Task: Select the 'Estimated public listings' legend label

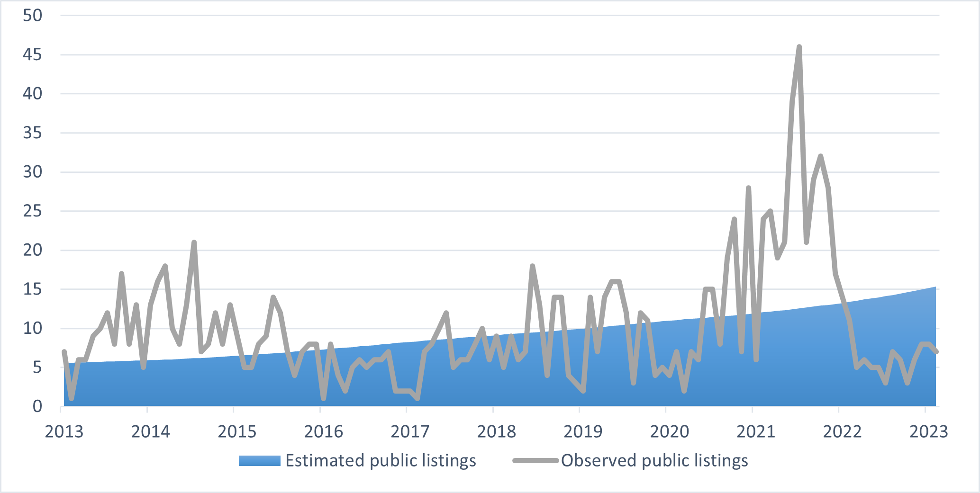Action: click(x=381, y=460)
